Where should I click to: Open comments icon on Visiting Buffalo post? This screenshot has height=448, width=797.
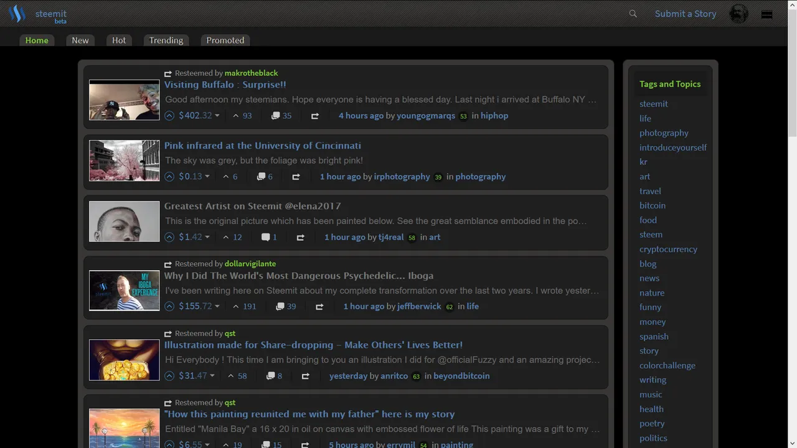(x=275, y=116)
